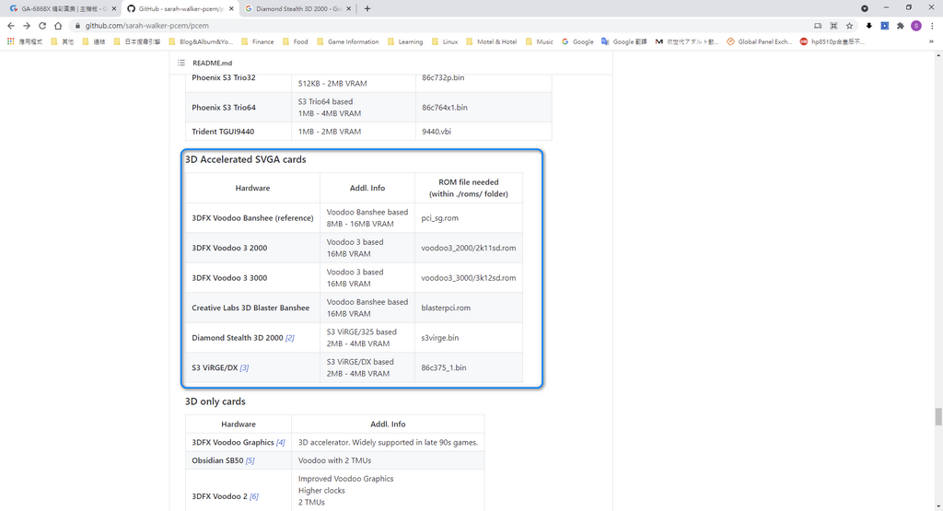Open the Music bookmark folder

click(x=539, y=41)
